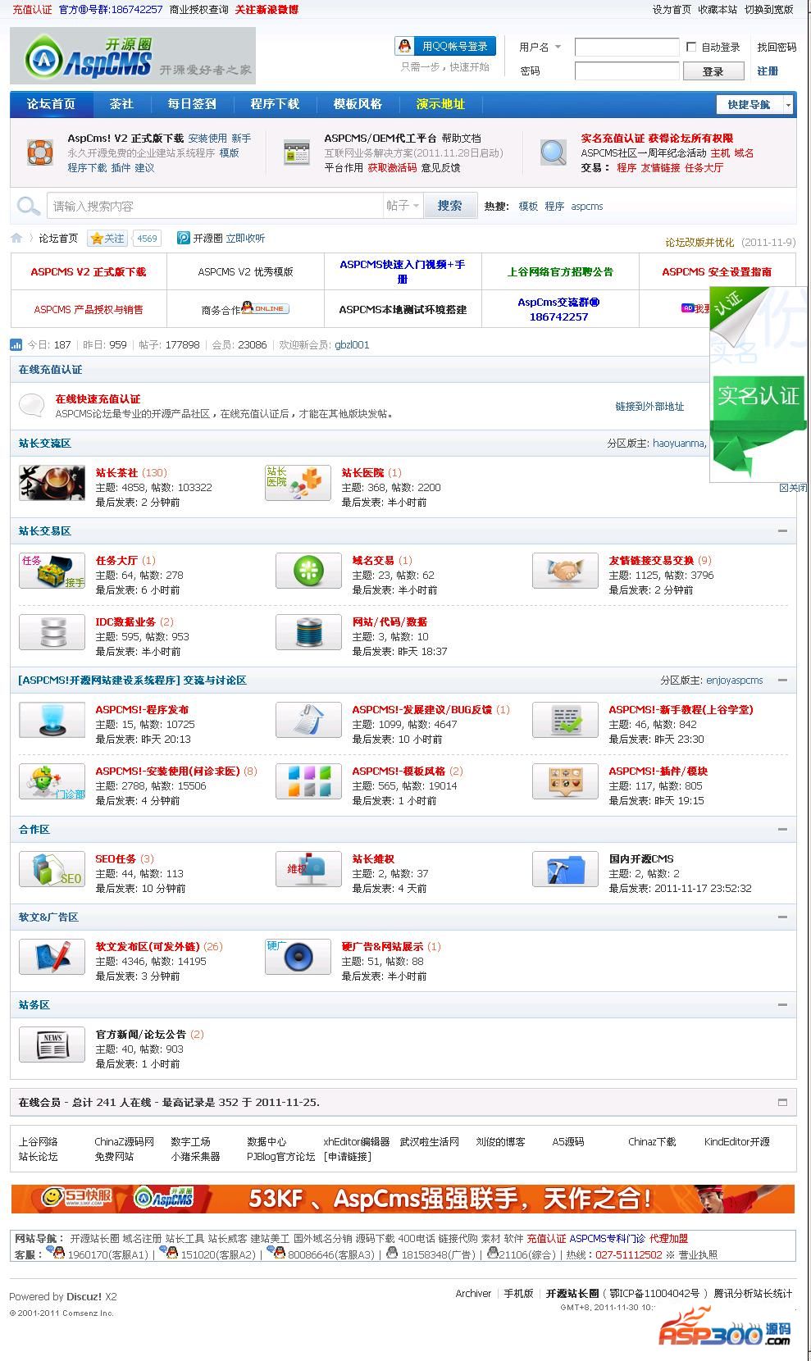811x1361 pixels.
Task: Close the 实名认证 floating ad
Action: (793, 488)
